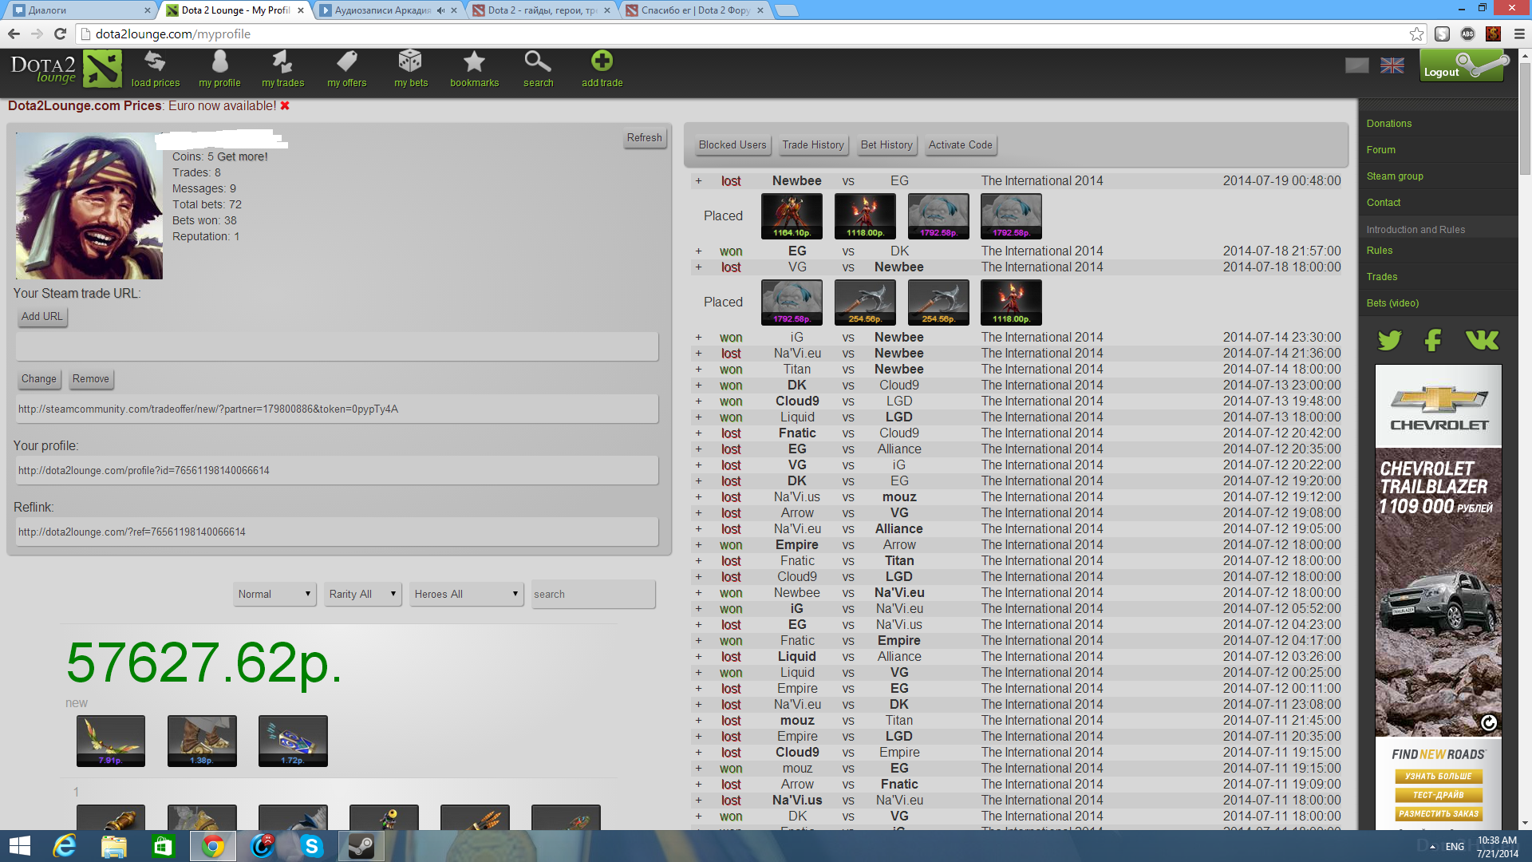Expand the won EG vs DK bet
The width and height of the screenshot is (1532, 862).
click(x=698, y=251)
